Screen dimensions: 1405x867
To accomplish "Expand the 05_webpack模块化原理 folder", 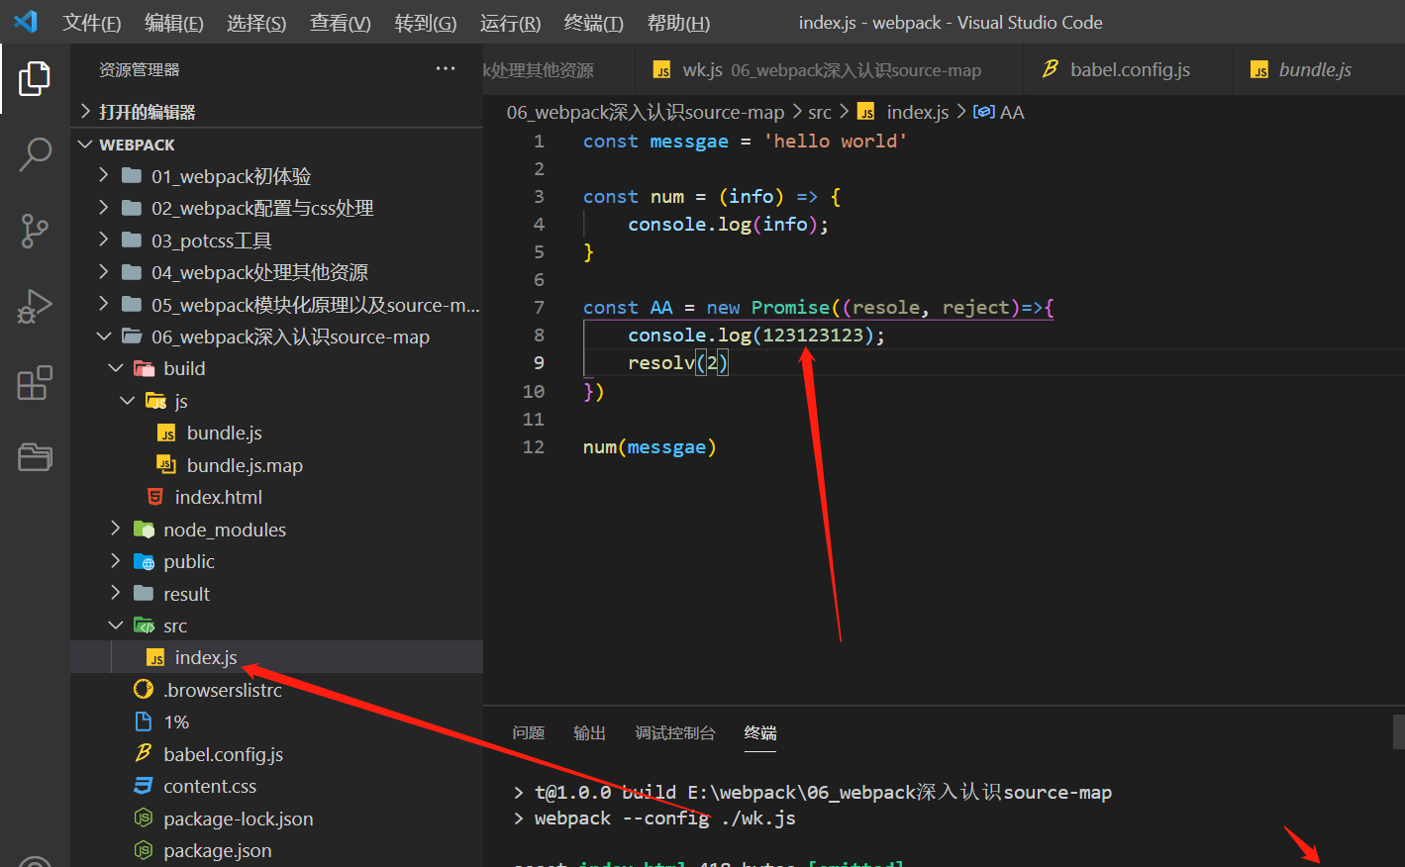I will (104, 304).
